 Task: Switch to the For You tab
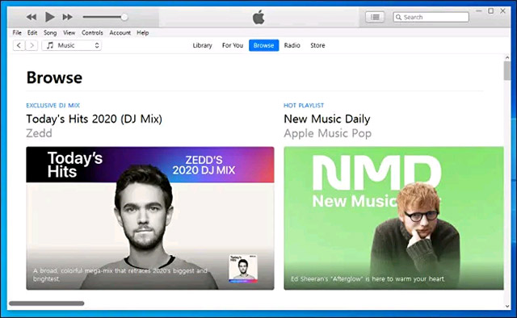pyautogui.click(x=233, y=45)
